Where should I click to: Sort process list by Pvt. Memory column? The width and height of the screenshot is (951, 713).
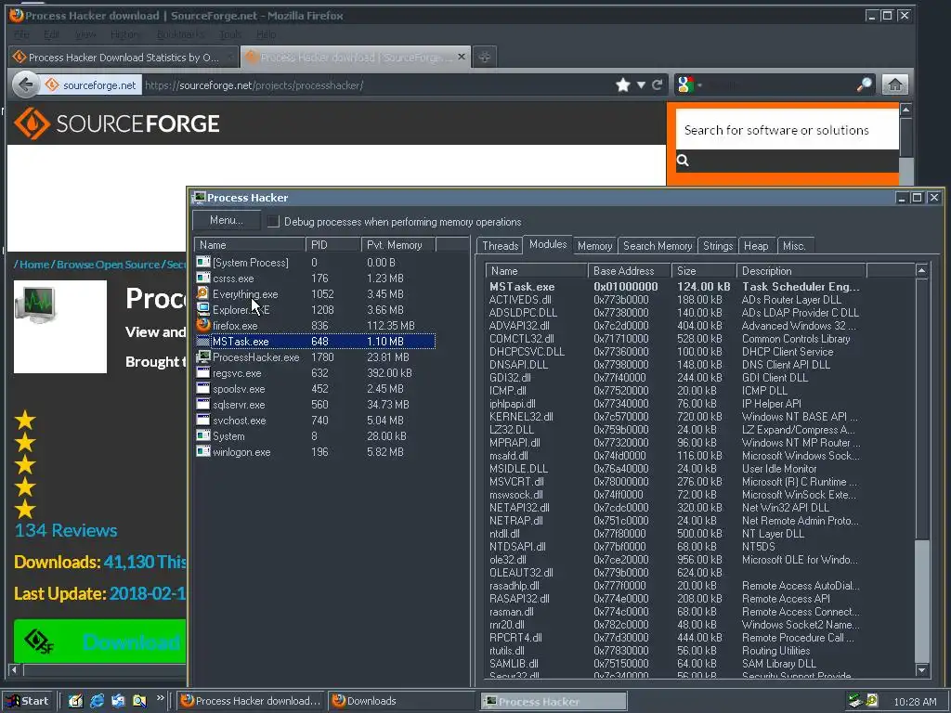(398, 245)
